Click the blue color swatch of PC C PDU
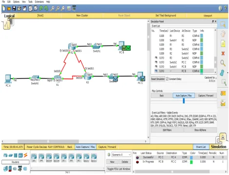This screenshot has height=175, width=229. click(x=191, y=158)
